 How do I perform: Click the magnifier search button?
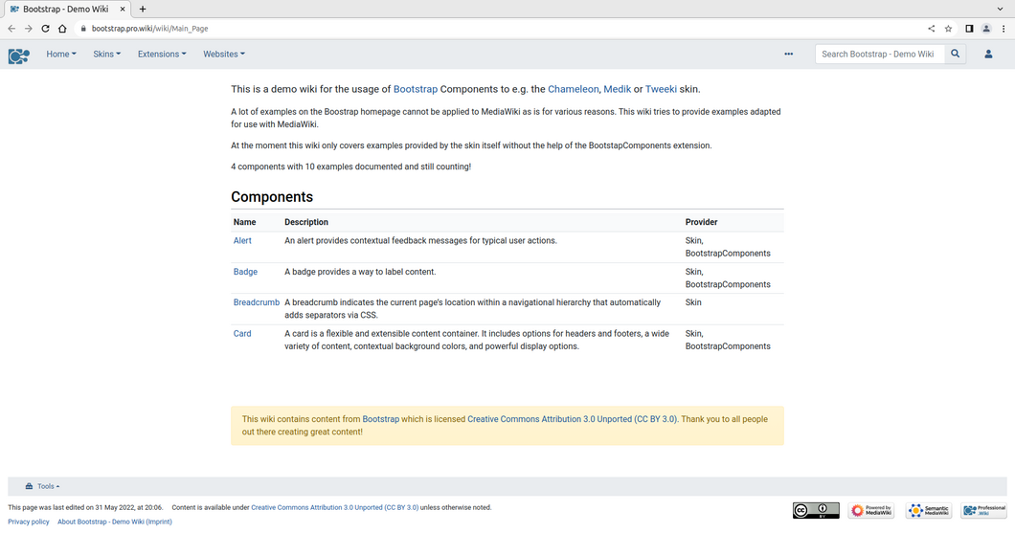click(955, 55)
